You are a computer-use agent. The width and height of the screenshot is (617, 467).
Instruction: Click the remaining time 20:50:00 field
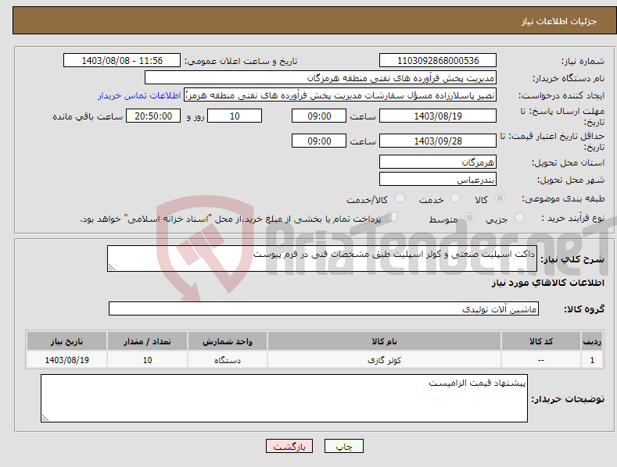coord(153,116)
